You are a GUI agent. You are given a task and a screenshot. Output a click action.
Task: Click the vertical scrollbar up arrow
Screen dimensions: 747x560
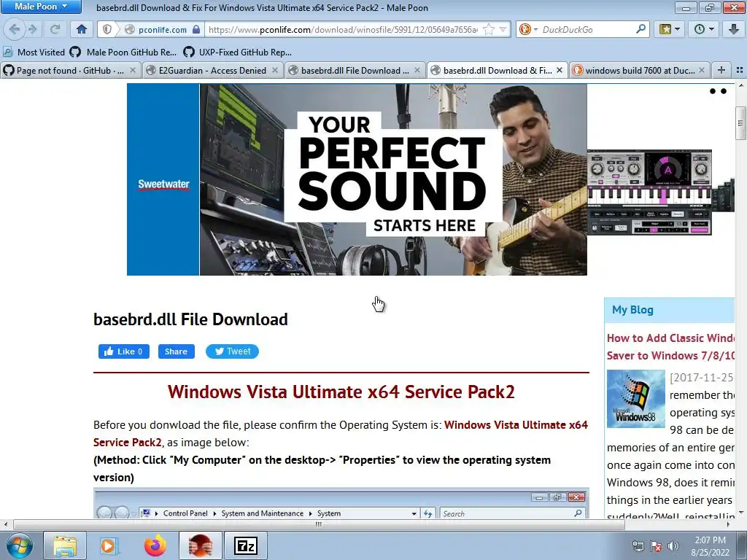tap(740, 86)
